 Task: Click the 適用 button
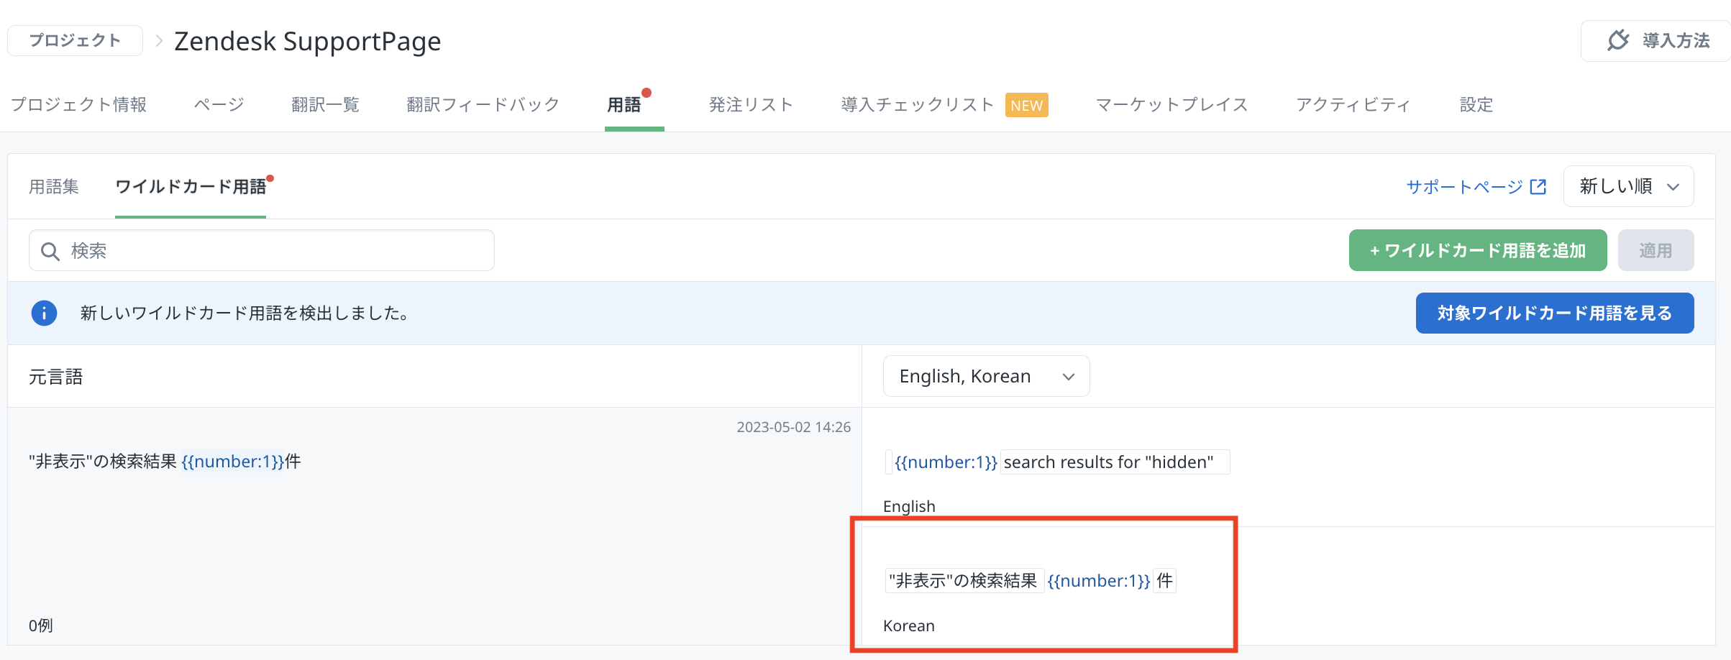pyautogui.click(x=1655, y=250)
